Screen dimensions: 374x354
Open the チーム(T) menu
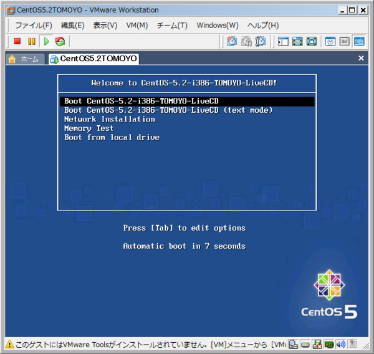(x=172, y=26)
